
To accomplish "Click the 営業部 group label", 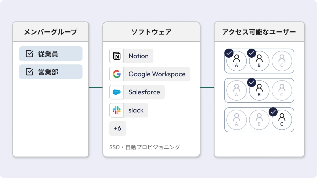I will pyautogui.click(x=48, y=72).
